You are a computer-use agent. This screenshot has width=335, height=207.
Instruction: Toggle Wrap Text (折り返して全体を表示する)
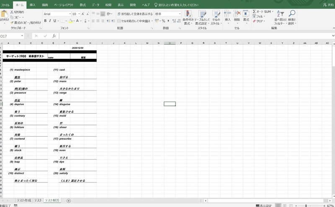coord(135,14)
